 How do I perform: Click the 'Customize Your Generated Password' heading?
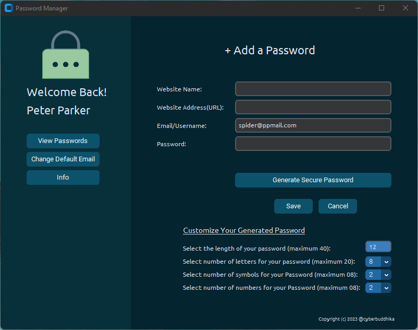pyautogui.click(x=244, y=230)
